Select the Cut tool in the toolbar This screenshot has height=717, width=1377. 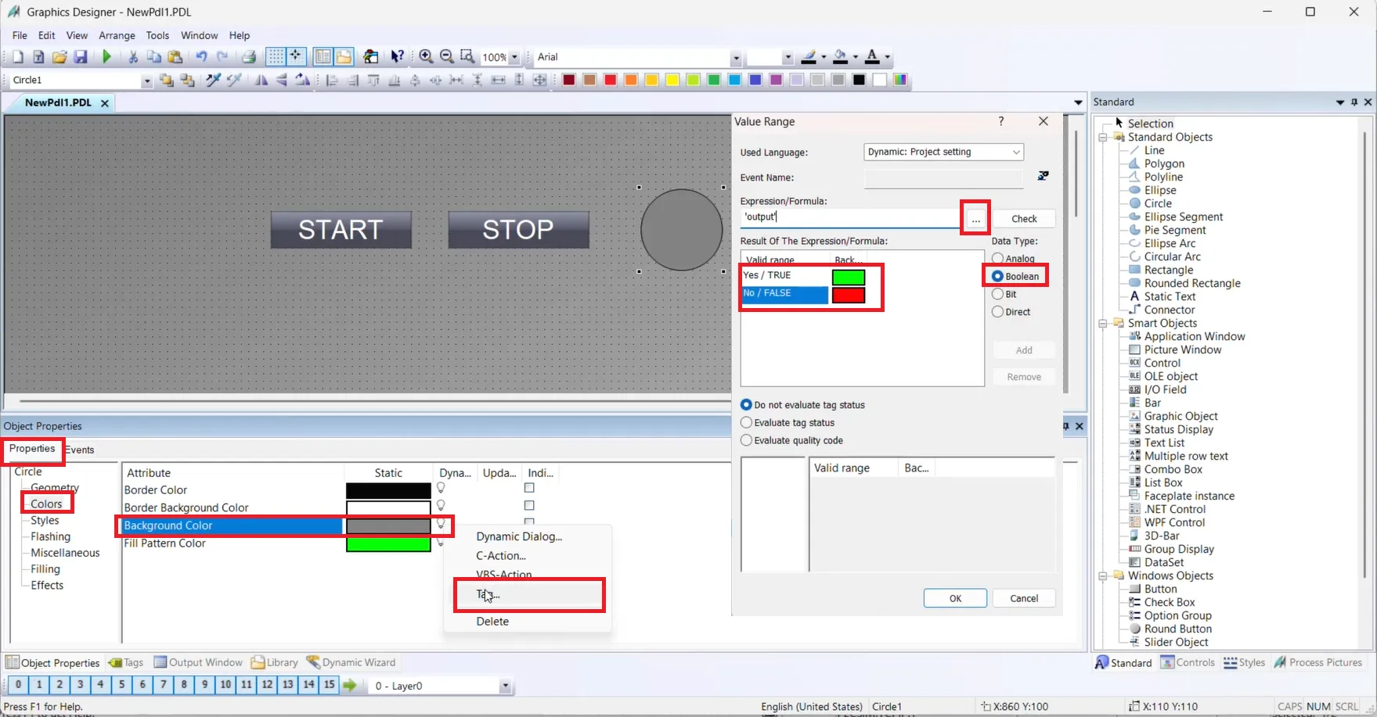coord(132,56)
